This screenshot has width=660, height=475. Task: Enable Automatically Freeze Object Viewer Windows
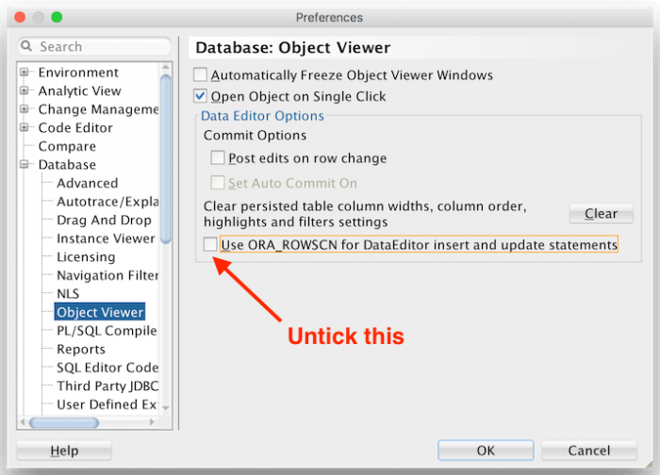point(200,75)
